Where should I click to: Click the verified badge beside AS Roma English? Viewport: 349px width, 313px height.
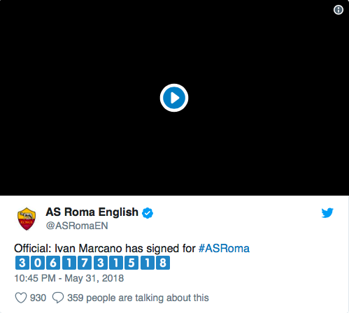click(x=148, y=213)
